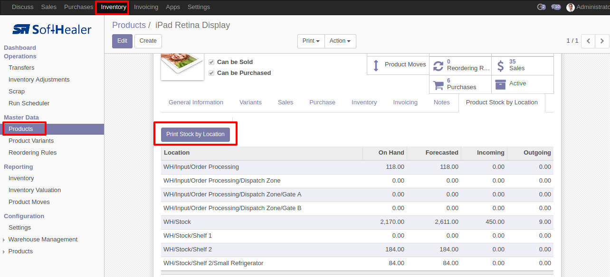Switch to the Purchase tab
Screen dimensions: 610x277
coord(322,102)
